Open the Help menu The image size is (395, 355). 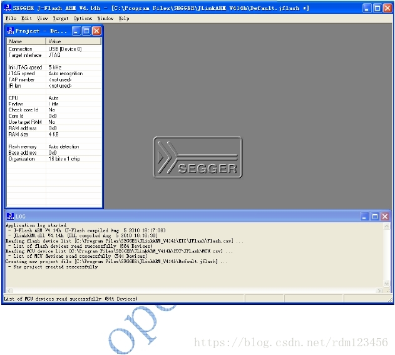tap(124, 18)
